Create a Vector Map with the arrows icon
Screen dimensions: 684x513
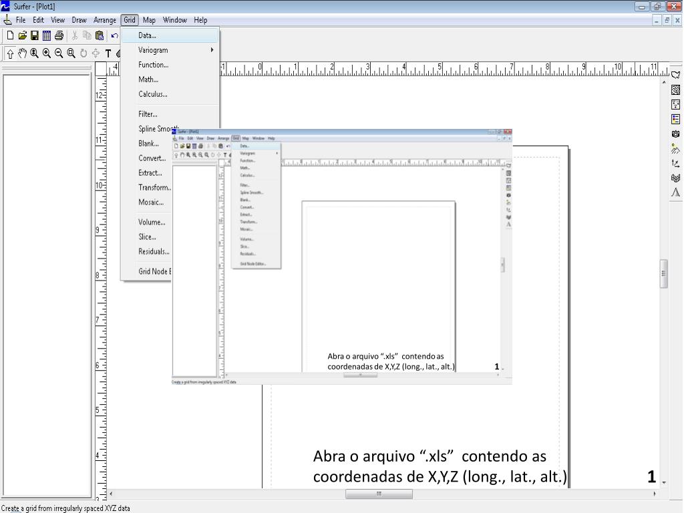(x=676, y=164)
